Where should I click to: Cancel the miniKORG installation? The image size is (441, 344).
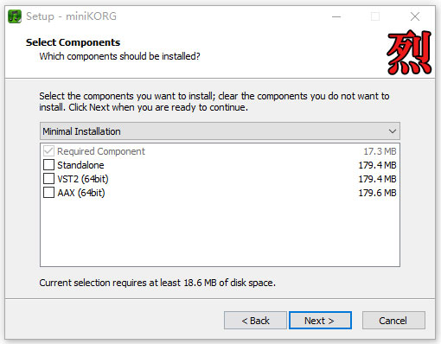(393, 321)
